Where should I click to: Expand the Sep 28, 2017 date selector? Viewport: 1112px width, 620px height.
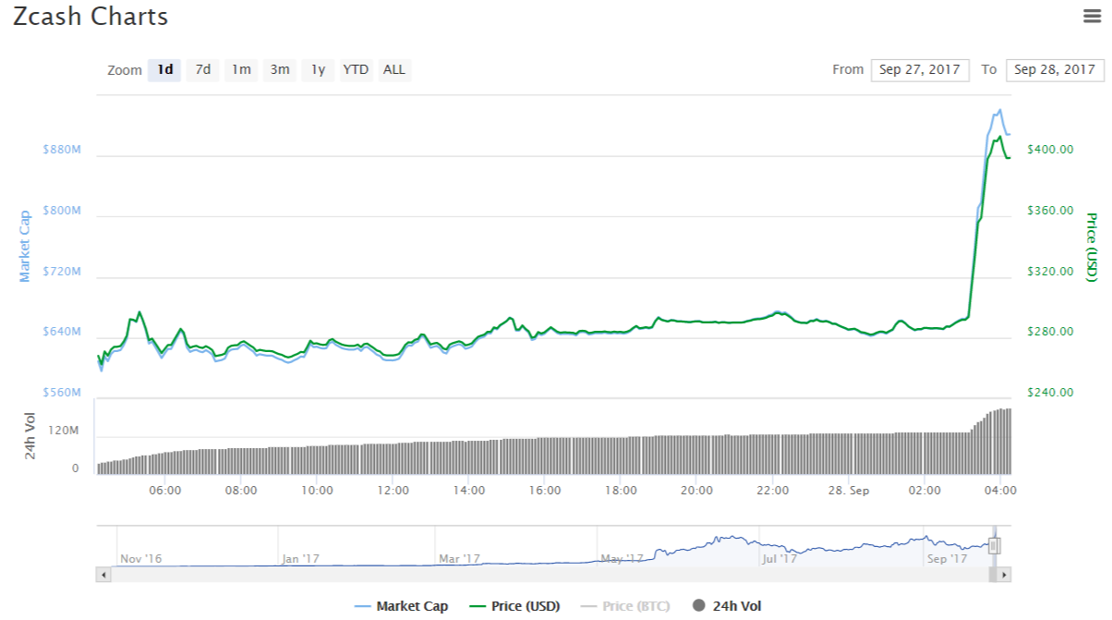tap(1054, 69)
